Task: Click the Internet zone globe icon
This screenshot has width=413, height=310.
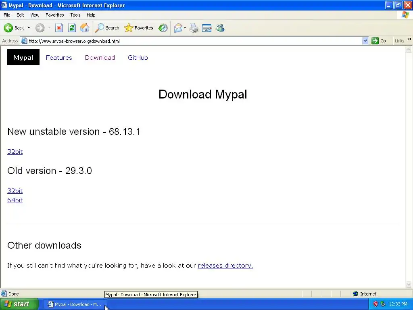Action: (356, 294)
